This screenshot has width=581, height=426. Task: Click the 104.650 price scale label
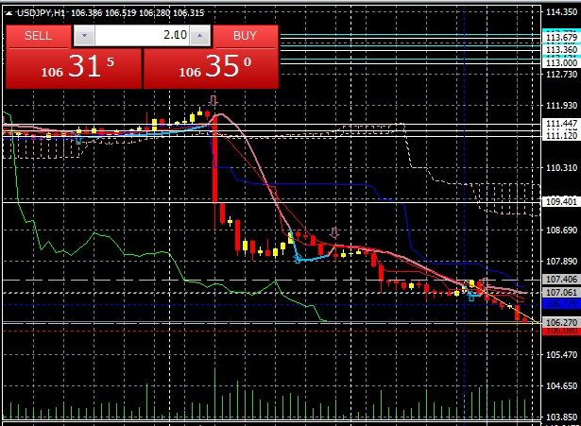[562, 386]
